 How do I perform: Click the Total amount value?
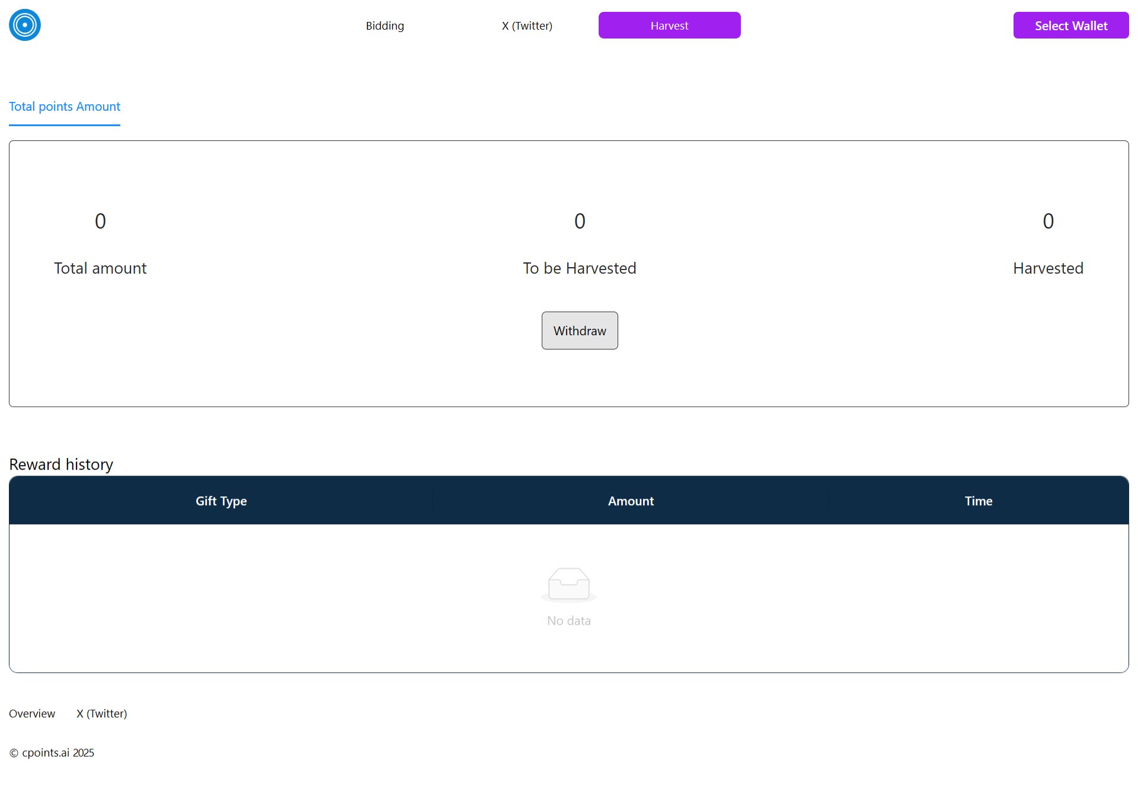100,221
